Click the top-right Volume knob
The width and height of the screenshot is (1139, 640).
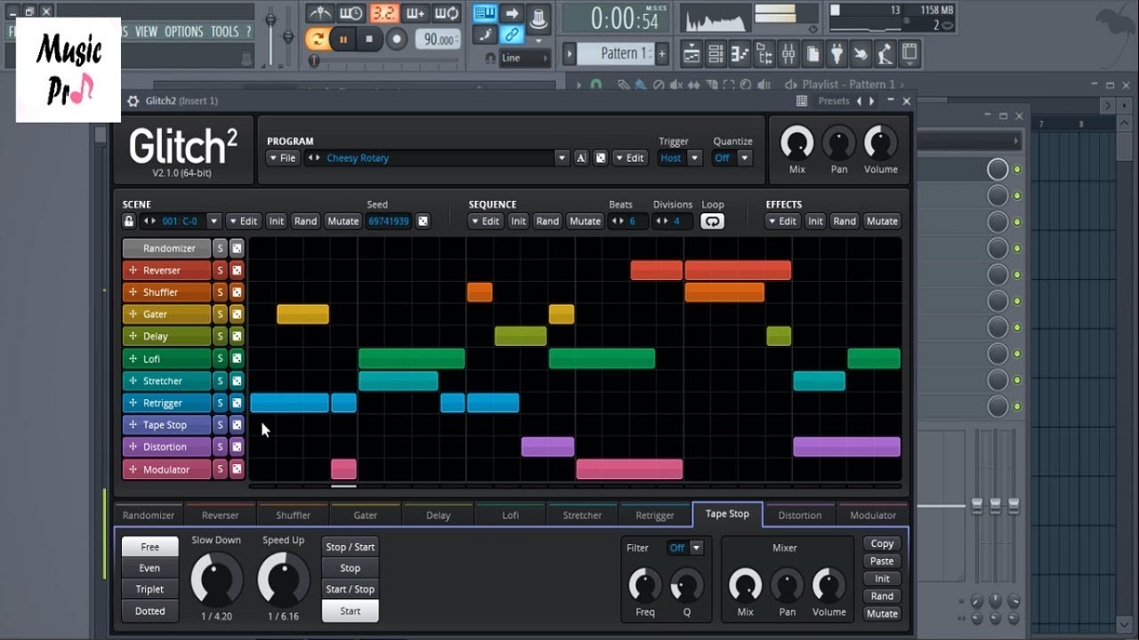(881, 143)
